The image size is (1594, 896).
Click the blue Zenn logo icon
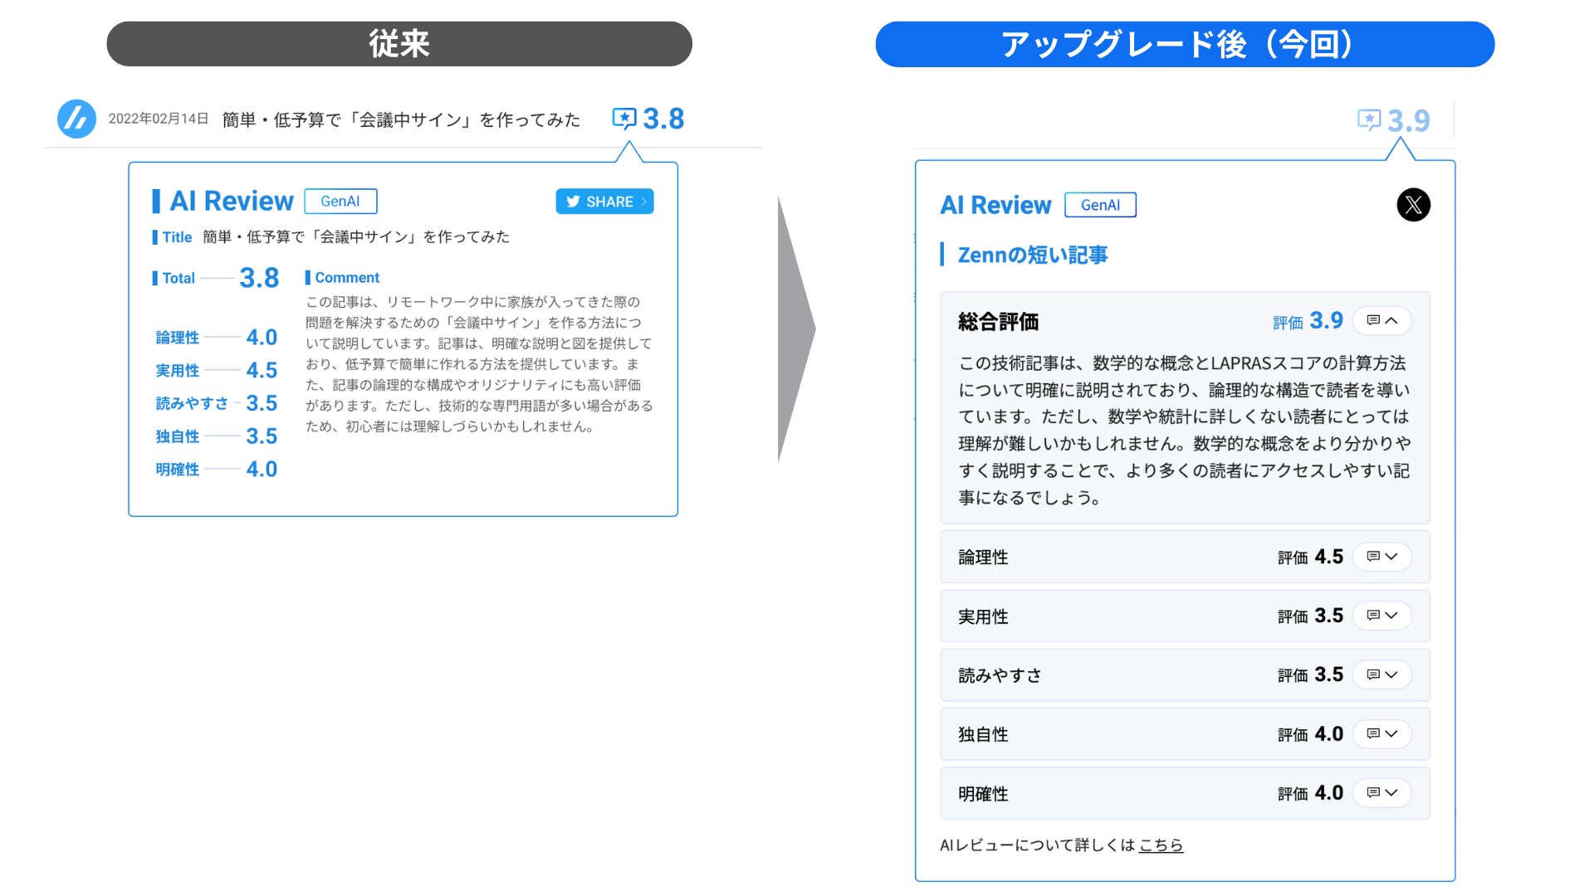76,119
